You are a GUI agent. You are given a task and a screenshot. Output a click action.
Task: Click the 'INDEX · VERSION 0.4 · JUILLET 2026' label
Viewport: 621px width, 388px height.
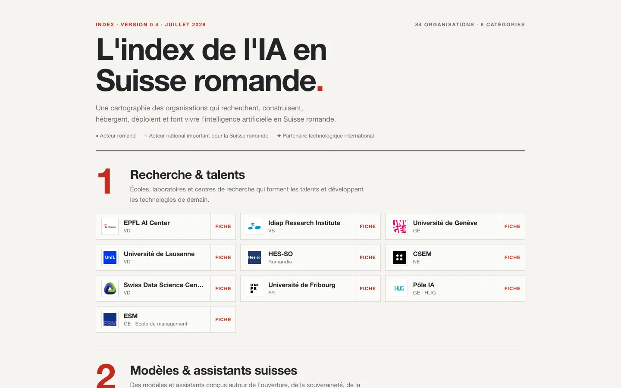151,25
